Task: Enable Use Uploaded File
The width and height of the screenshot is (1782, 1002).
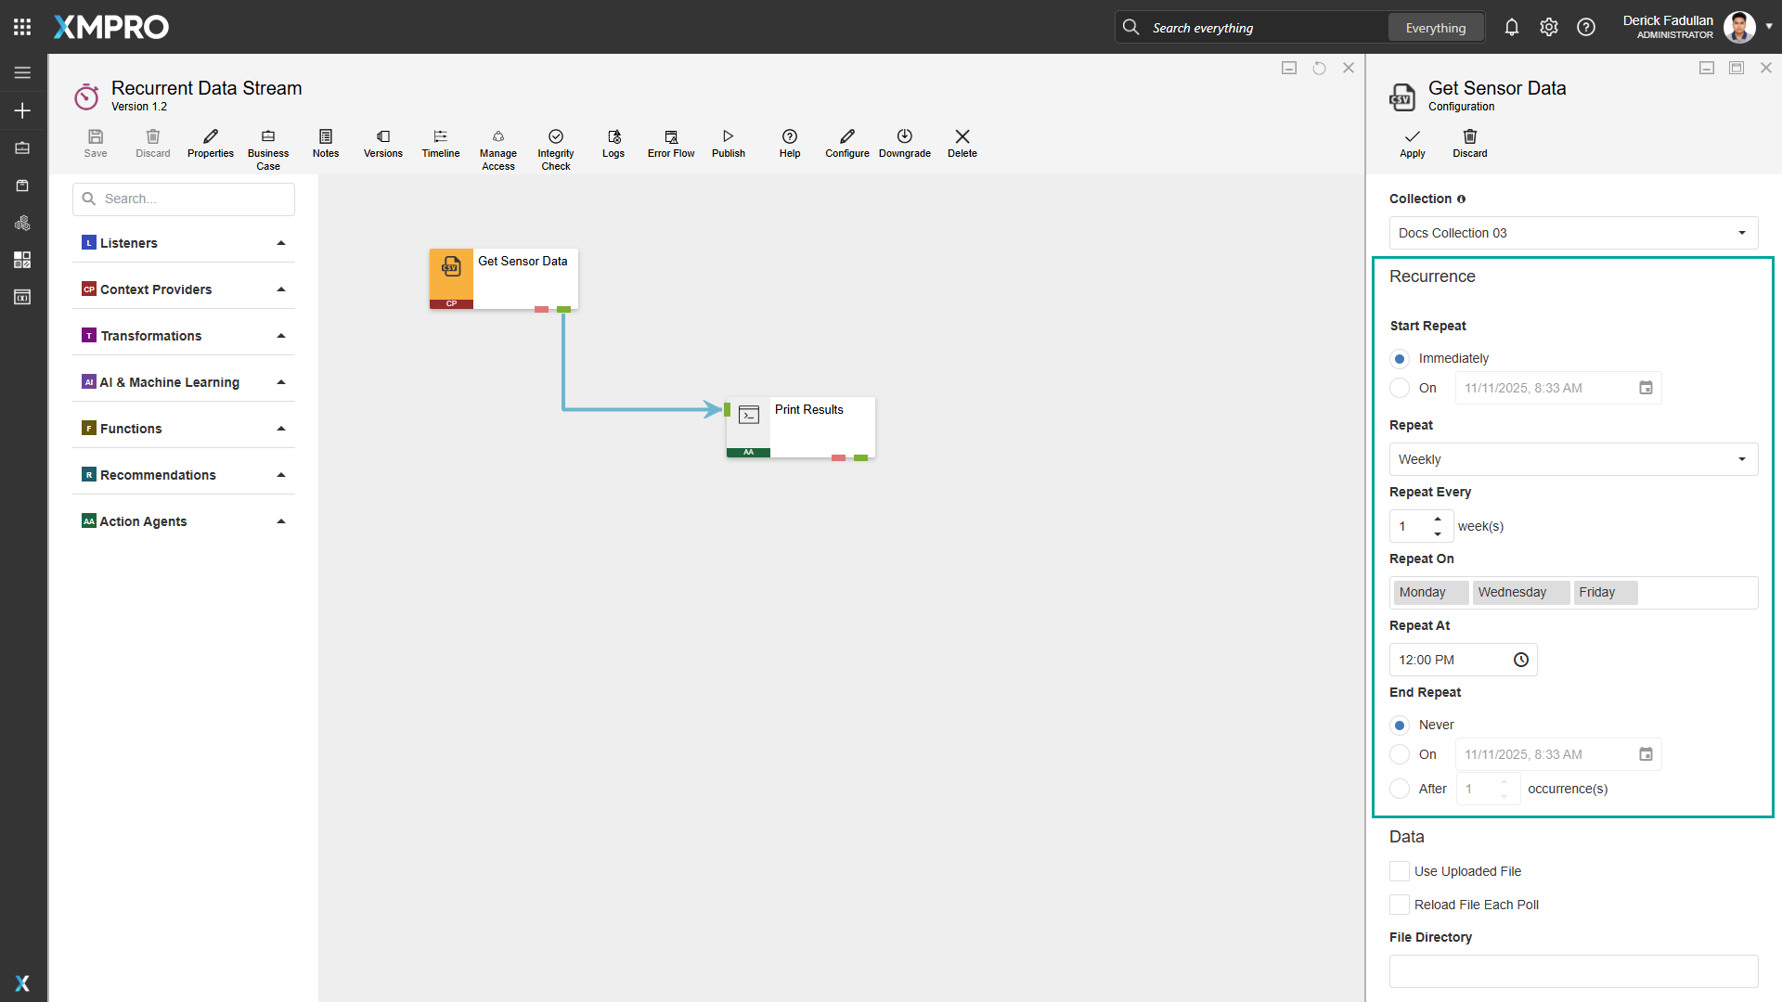Action: click(x=1399, y=871)
